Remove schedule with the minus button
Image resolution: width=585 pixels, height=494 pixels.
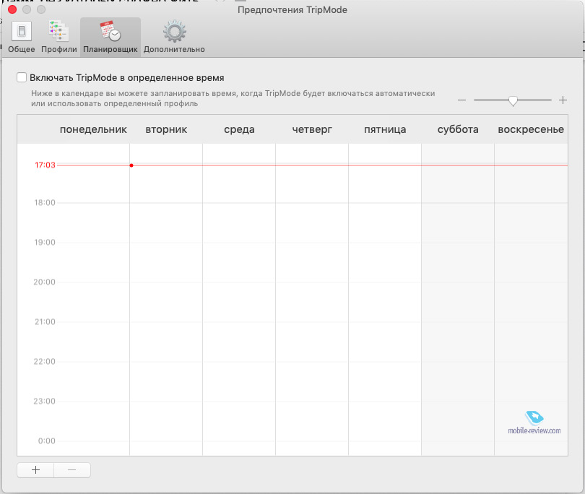point(72,469)
